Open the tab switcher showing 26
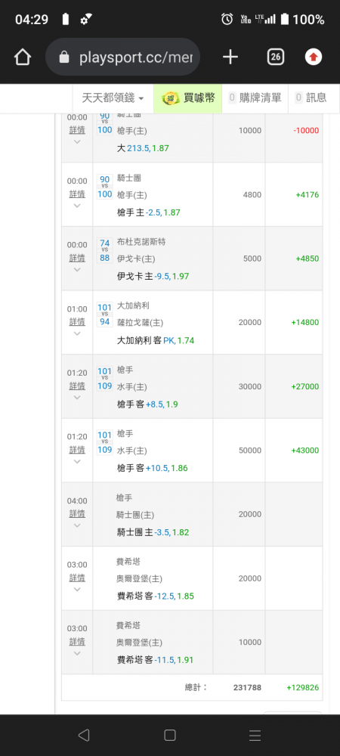This screenshot has height=756, width=340. tap(276, 57)
